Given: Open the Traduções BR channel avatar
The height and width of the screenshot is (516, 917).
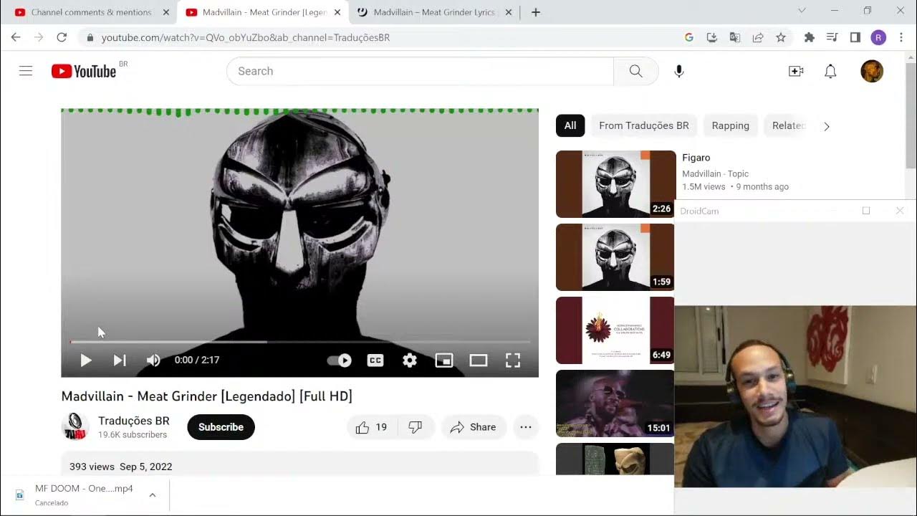Looking at the screenshot, I should click(x=75, y=426).
